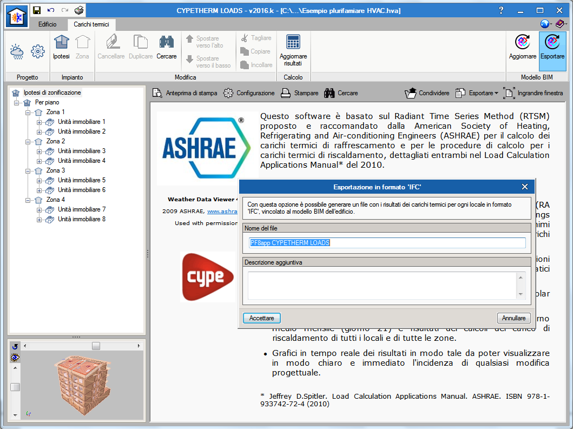Open climate data weather cloud icon

(x=17, y=51)
